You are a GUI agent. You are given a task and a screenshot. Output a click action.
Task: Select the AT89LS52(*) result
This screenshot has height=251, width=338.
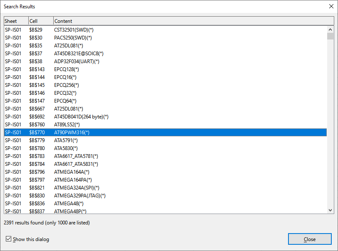(x=165, y=124)
